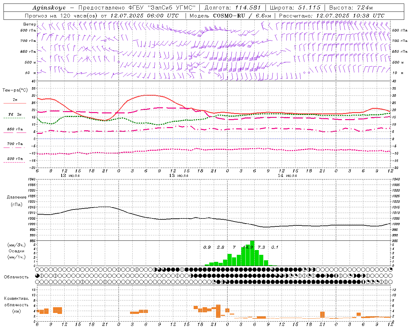
Task: Select the 850 гПа temperature legend entry
Action: (15, 129)
